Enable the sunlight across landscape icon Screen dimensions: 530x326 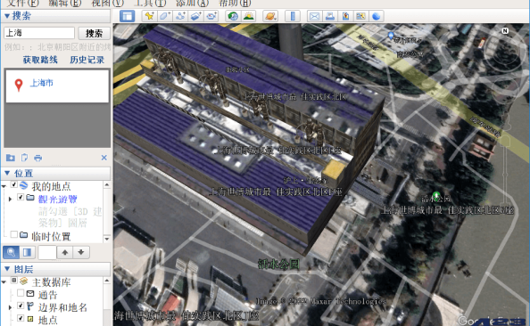point(248,16)
